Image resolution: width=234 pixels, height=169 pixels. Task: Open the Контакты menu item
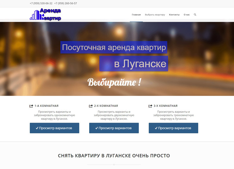coord(174,15)
